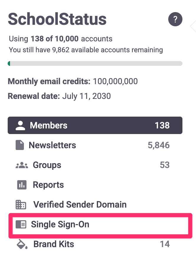Viewport: 196px width, 261px height.
Task: Open the Members section
Action: [x=49, y=125]
